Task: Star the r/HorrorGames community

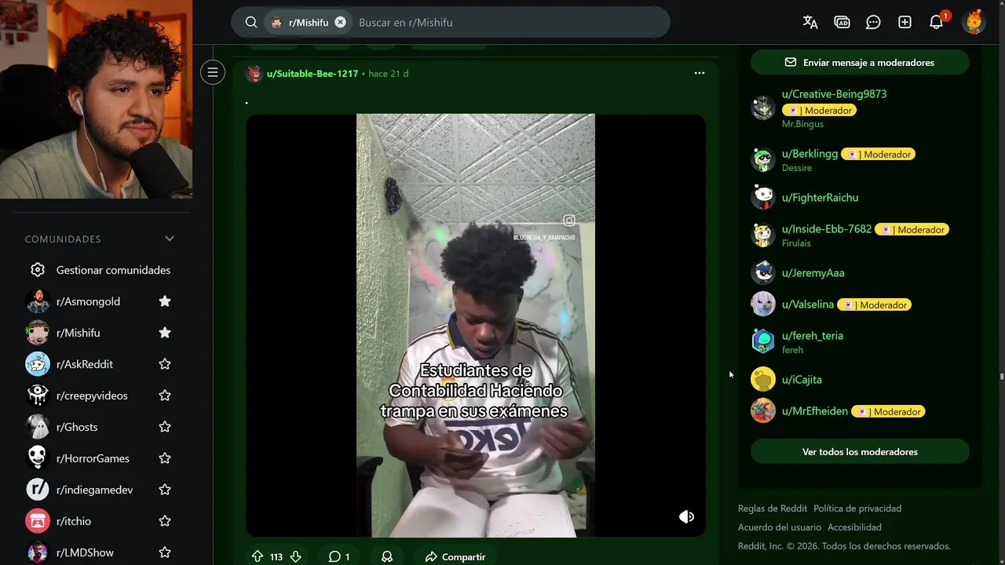Action: (x=165, y=458)
